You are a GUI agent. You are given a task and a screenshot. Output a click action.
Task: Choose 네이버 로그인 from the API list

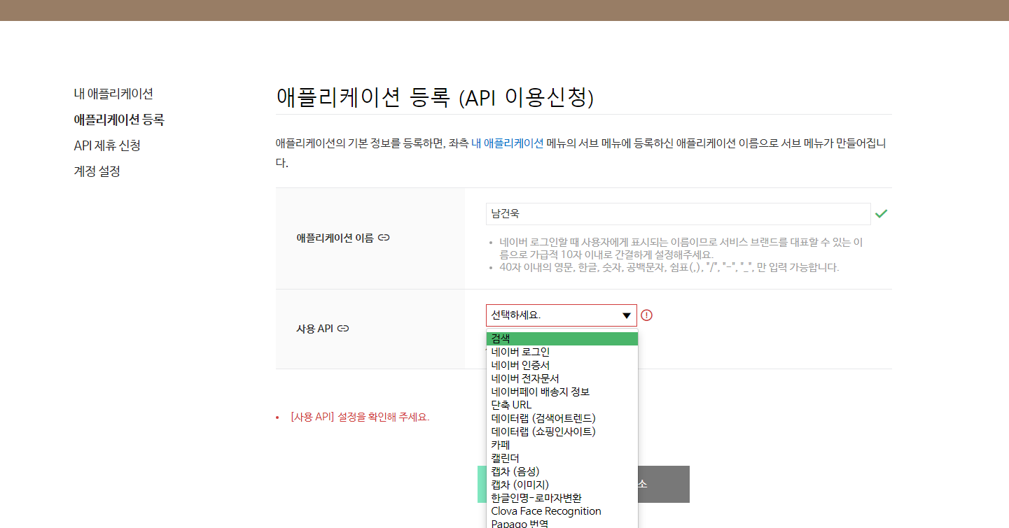point(562,352)
